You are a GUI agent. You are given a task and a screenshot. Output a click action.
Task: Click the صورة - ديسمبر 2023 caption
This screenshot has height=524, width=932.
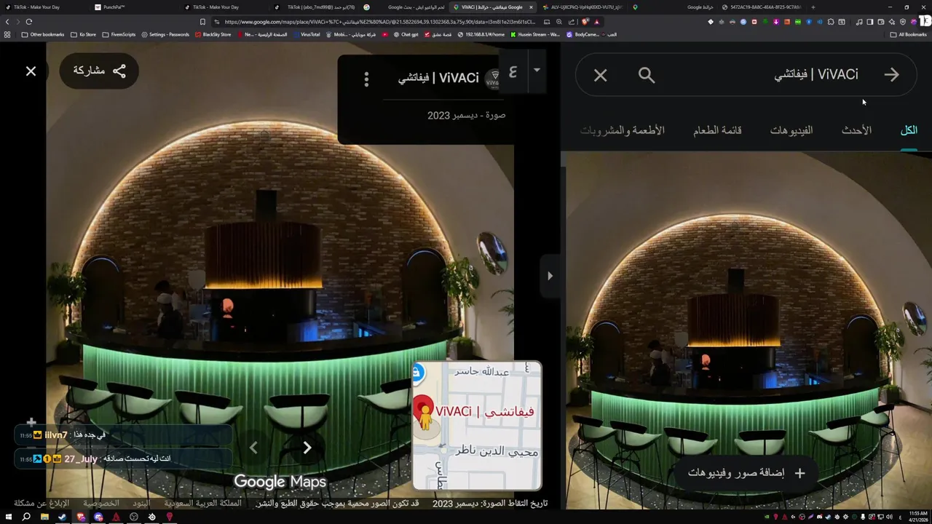pos(466,115)
